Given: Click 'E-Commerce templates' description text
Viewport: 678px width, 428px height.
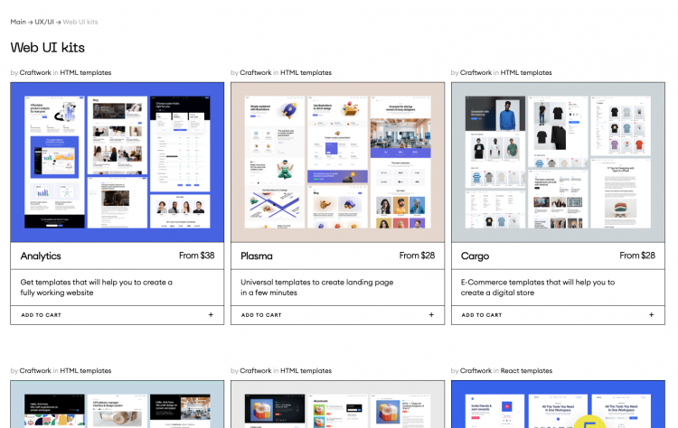Looking at the screenshot, I should coord(538,287).
